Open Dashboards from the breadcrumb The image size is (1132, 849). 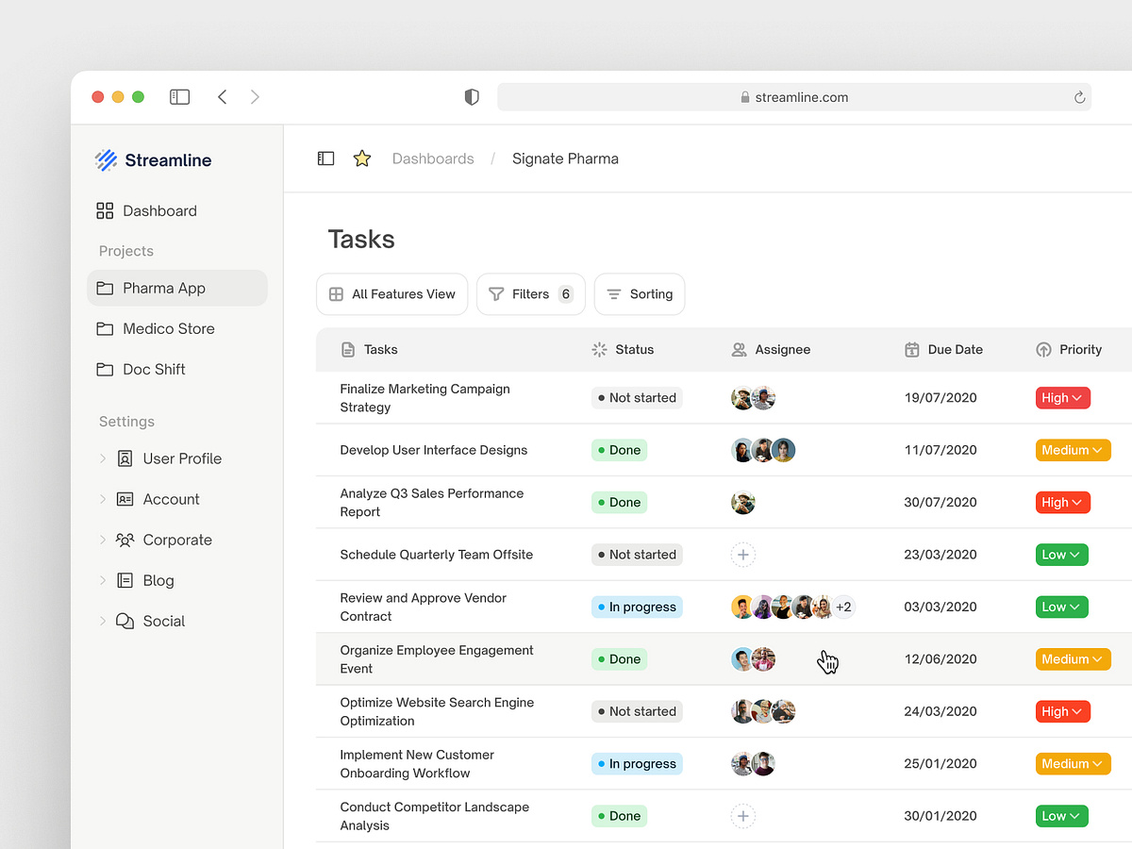point(433,158)
